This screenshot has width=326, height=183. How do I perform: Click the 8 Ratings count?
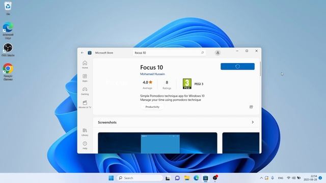[x=167, y=85]
